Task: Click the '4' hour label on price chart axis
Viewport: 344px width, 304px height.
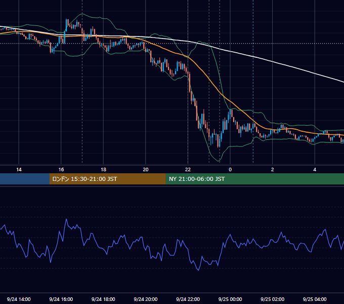Action: (315, 170)
